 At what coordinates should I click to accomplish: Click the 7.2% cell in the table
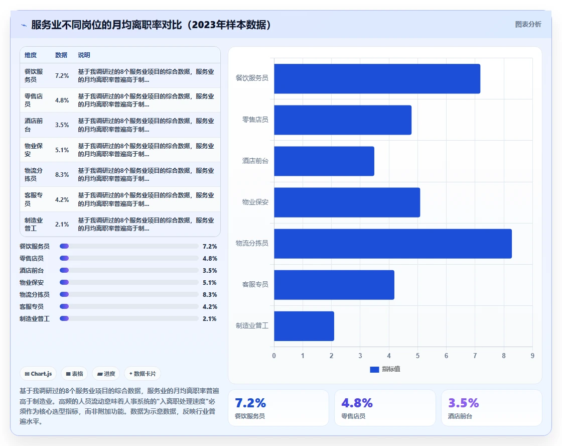[x=62, y=75]
